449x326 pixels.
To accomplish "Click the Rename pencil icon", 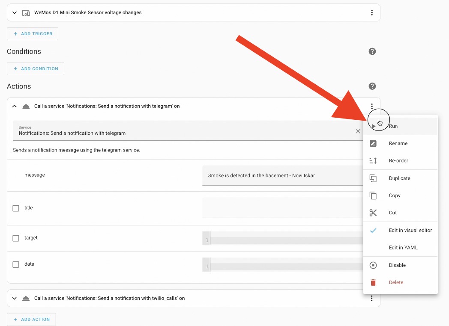I will [373, 144].
